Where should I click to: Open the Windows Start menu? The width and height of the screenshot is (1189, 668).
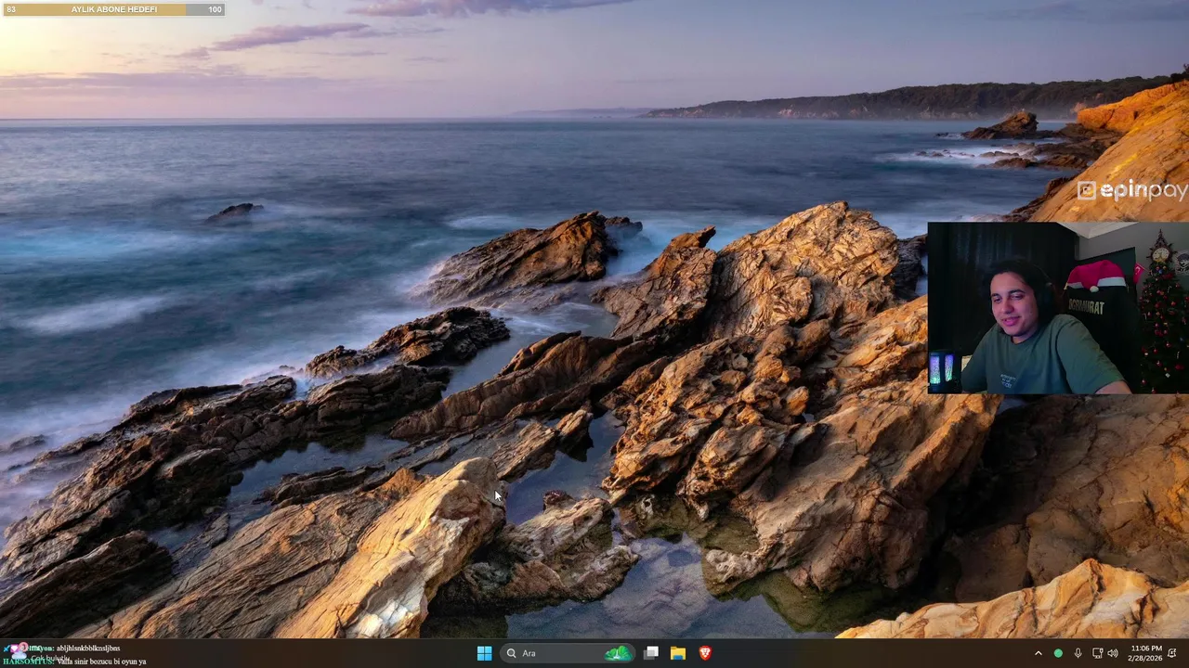point(484,653)
